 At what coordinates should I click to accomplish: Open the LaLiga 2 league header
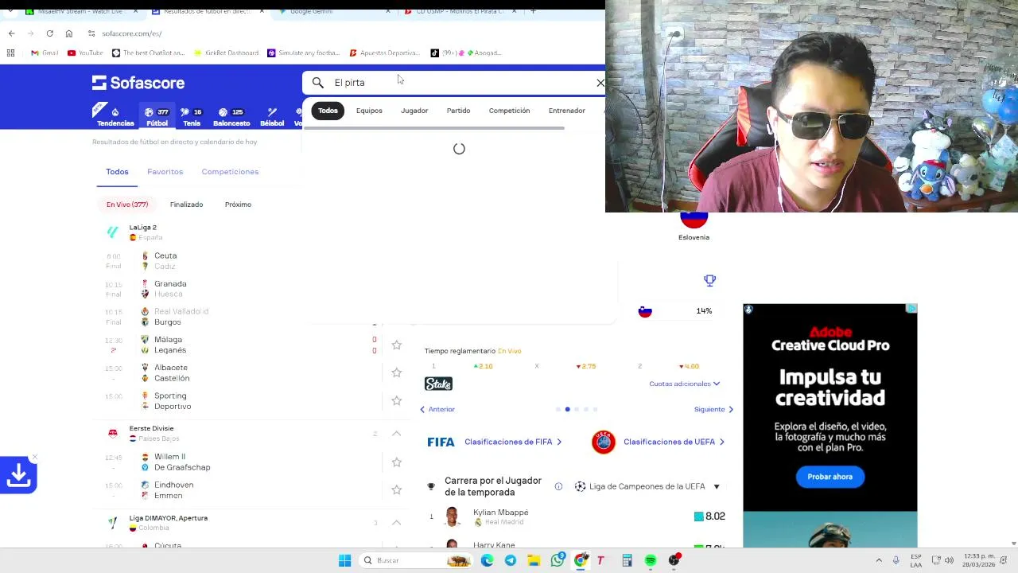click(143, 232)
